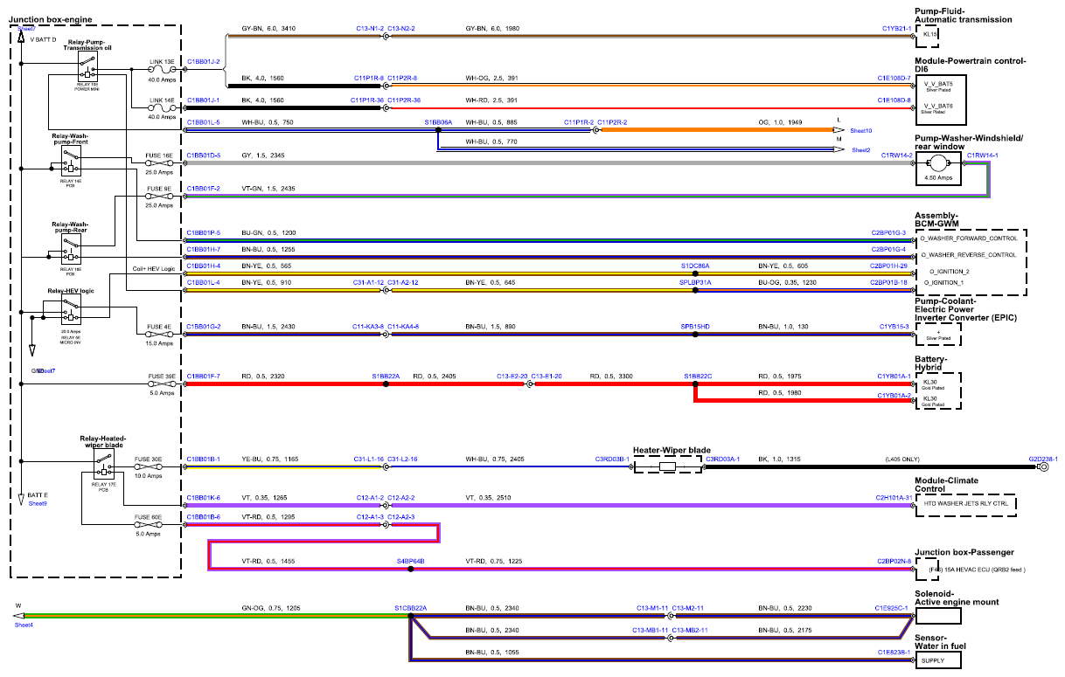Click connector label C1YB21-1
The image size is (1065, 677).
[x=895, y=29]
